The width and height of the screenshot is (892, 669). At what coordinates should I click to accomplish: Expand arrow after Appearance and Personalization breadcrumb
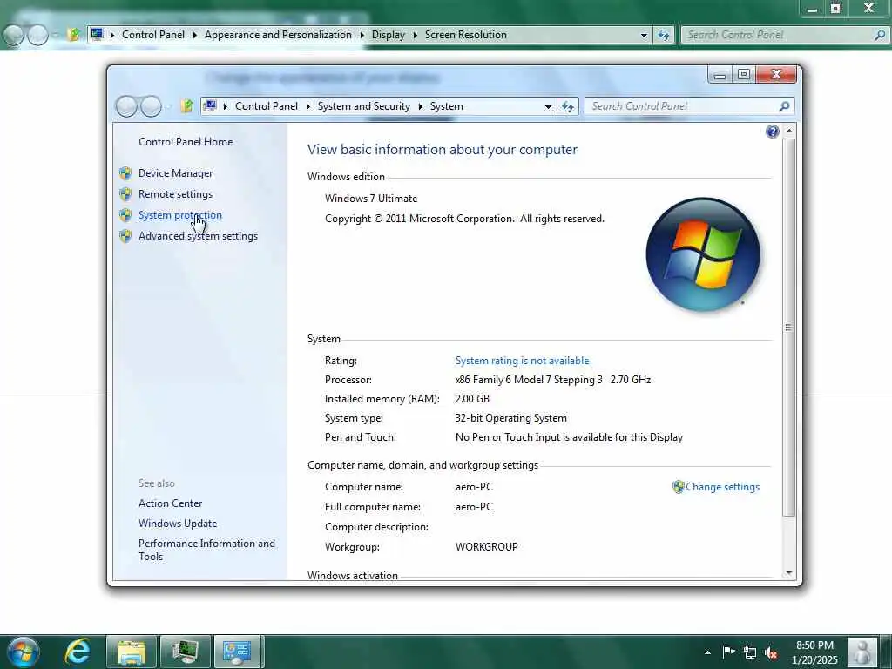point(362,35)
